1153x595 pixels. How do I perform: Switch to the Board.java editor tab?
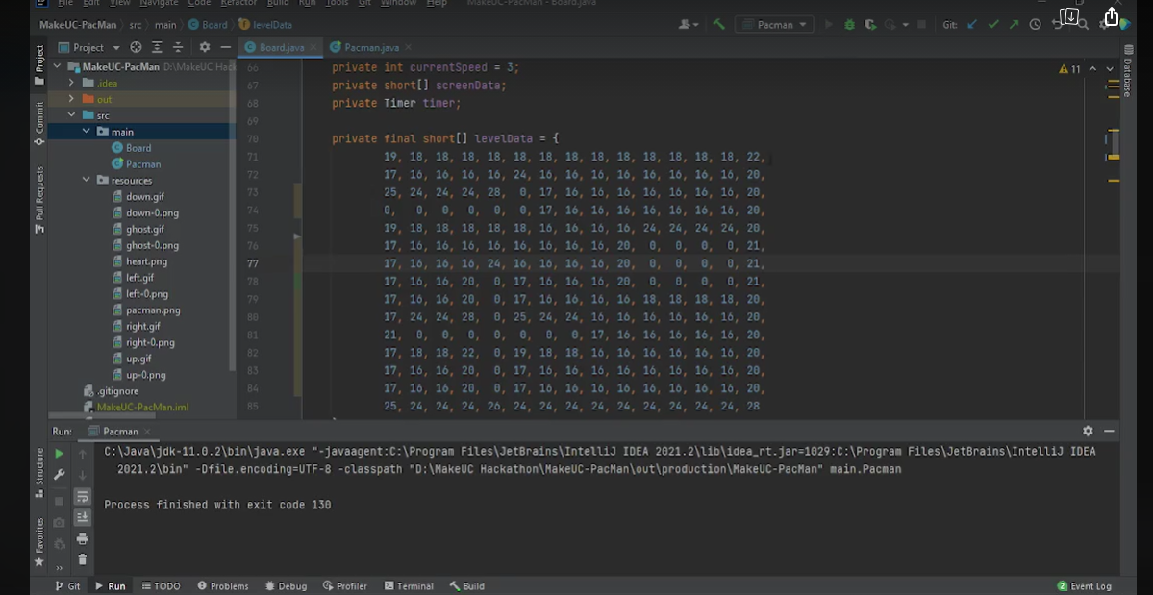pyautogui.click(x=280, y=47)
